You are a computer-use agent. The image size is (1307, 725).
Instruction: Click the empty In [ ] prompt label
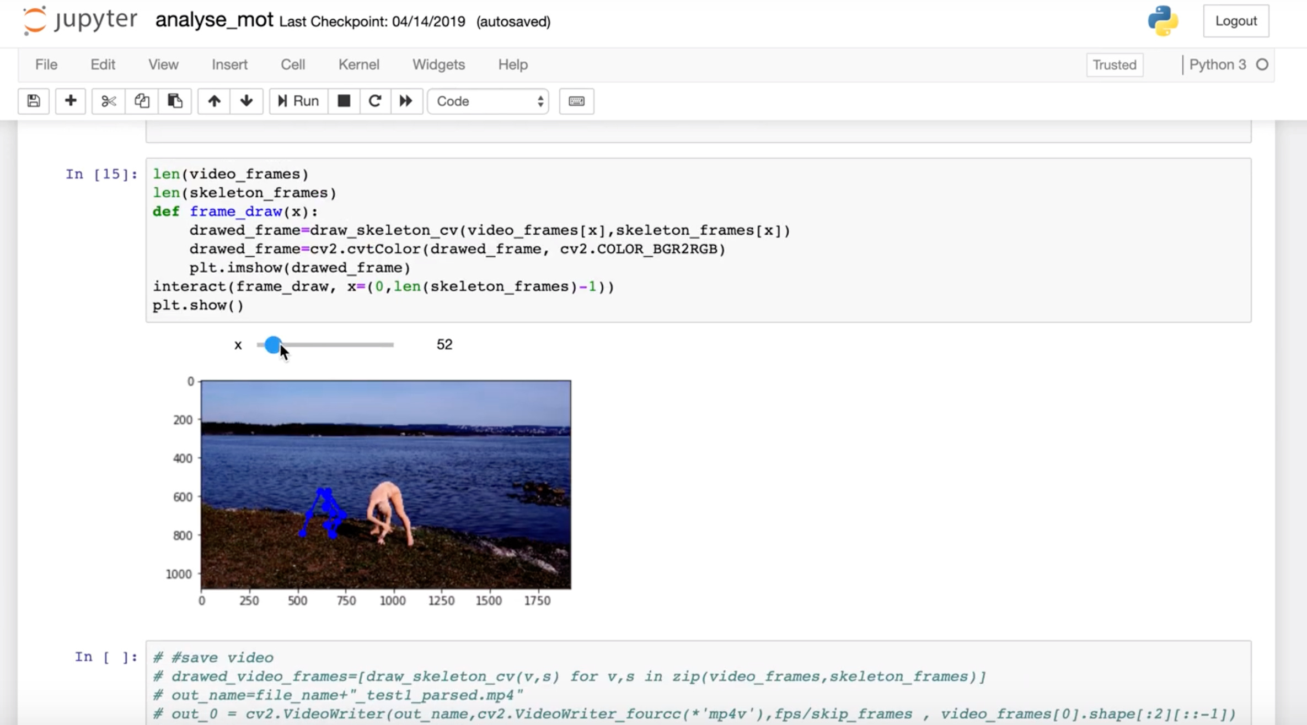(106, 657)
